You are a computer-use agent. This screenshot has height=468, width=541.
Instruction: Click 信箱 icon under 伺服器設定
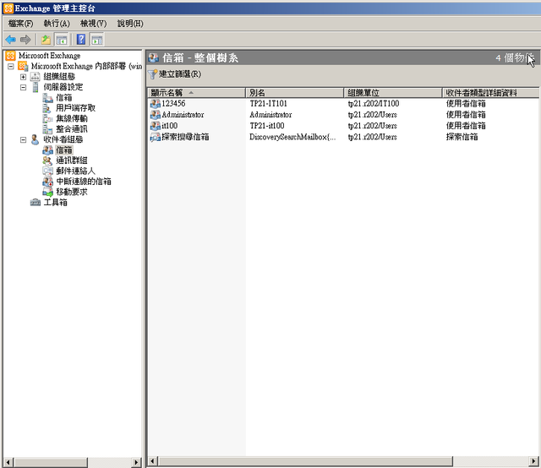point(47,98)
